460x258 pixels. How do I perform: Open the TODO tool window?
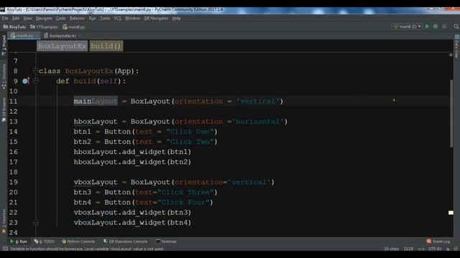pyautogui.click(x=45, y=242)
